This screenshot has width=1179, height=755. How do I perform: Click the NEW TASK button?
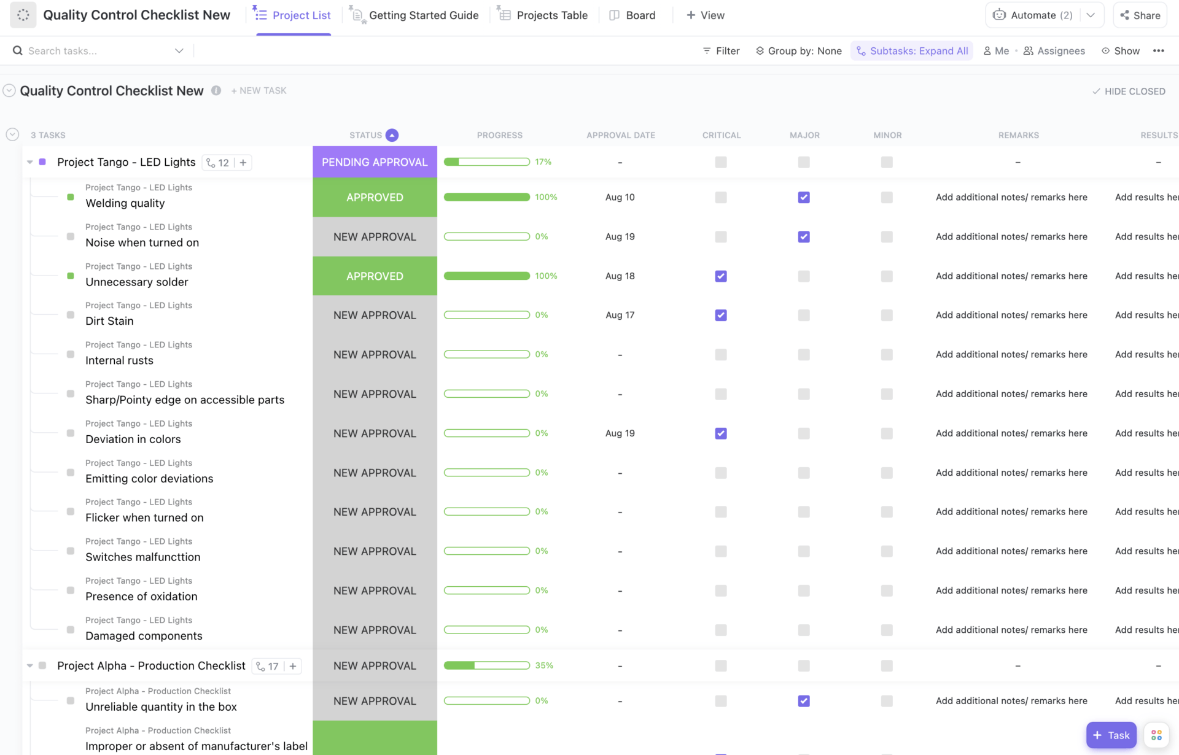[258, 90]
